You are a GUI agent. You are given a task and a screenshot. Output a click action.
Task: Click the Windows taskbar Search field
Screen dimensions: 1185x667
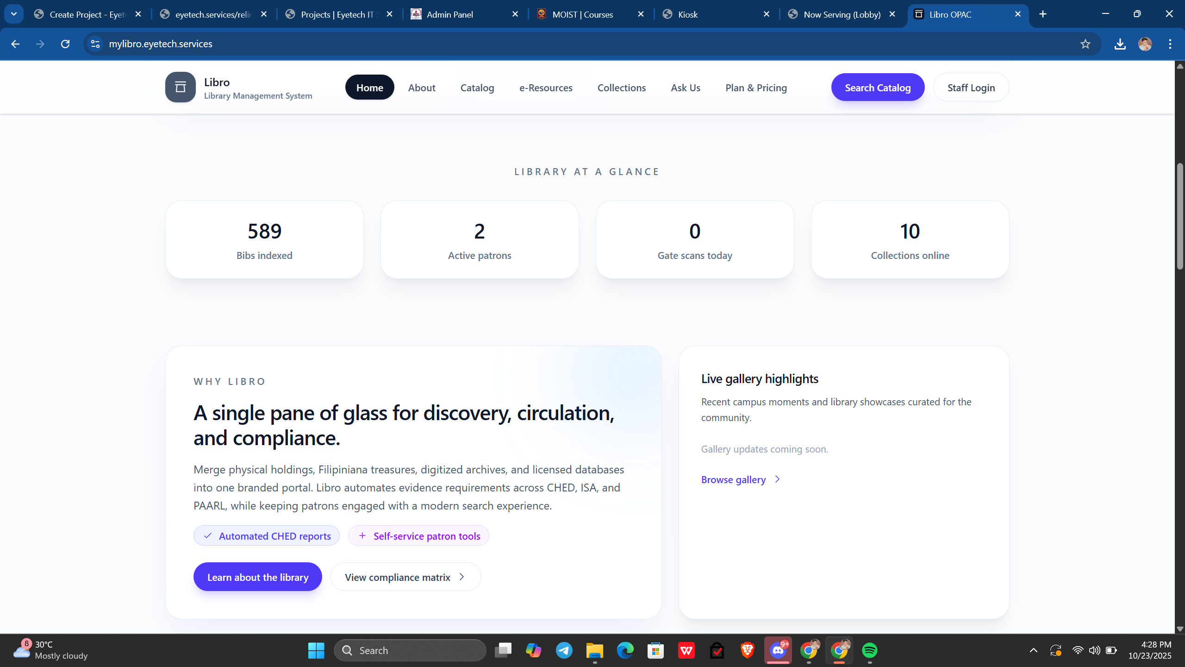point(410,650)
